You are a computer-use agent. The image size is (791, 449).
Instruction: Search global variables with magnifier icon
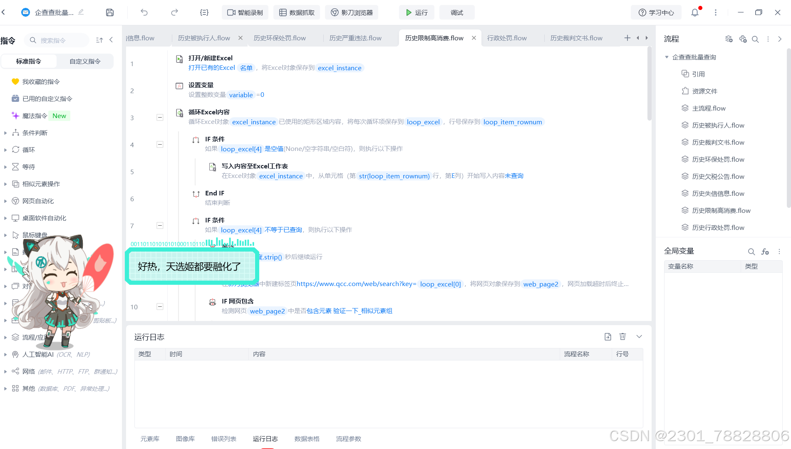click(751, 252)
